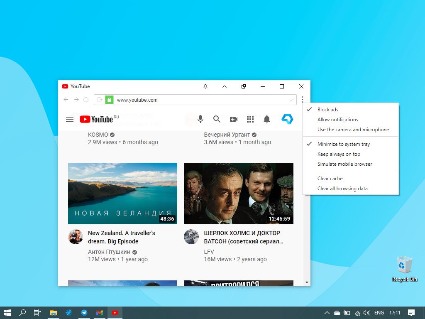
Task: Show hidden system tray icons
Action: 327,313
